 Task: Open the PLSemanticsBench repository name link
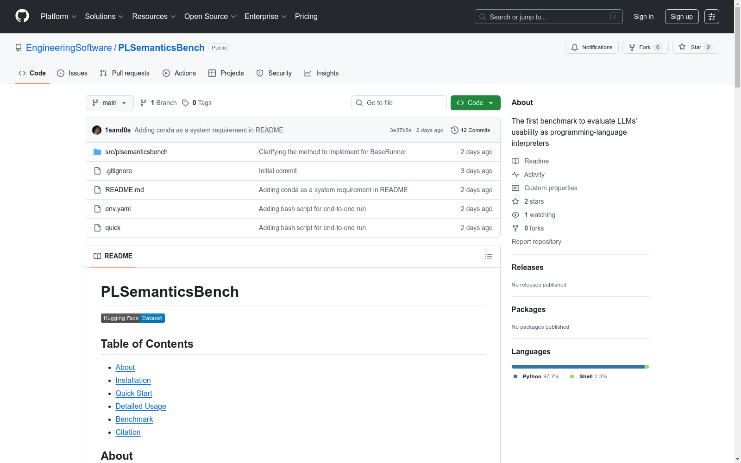162,48
